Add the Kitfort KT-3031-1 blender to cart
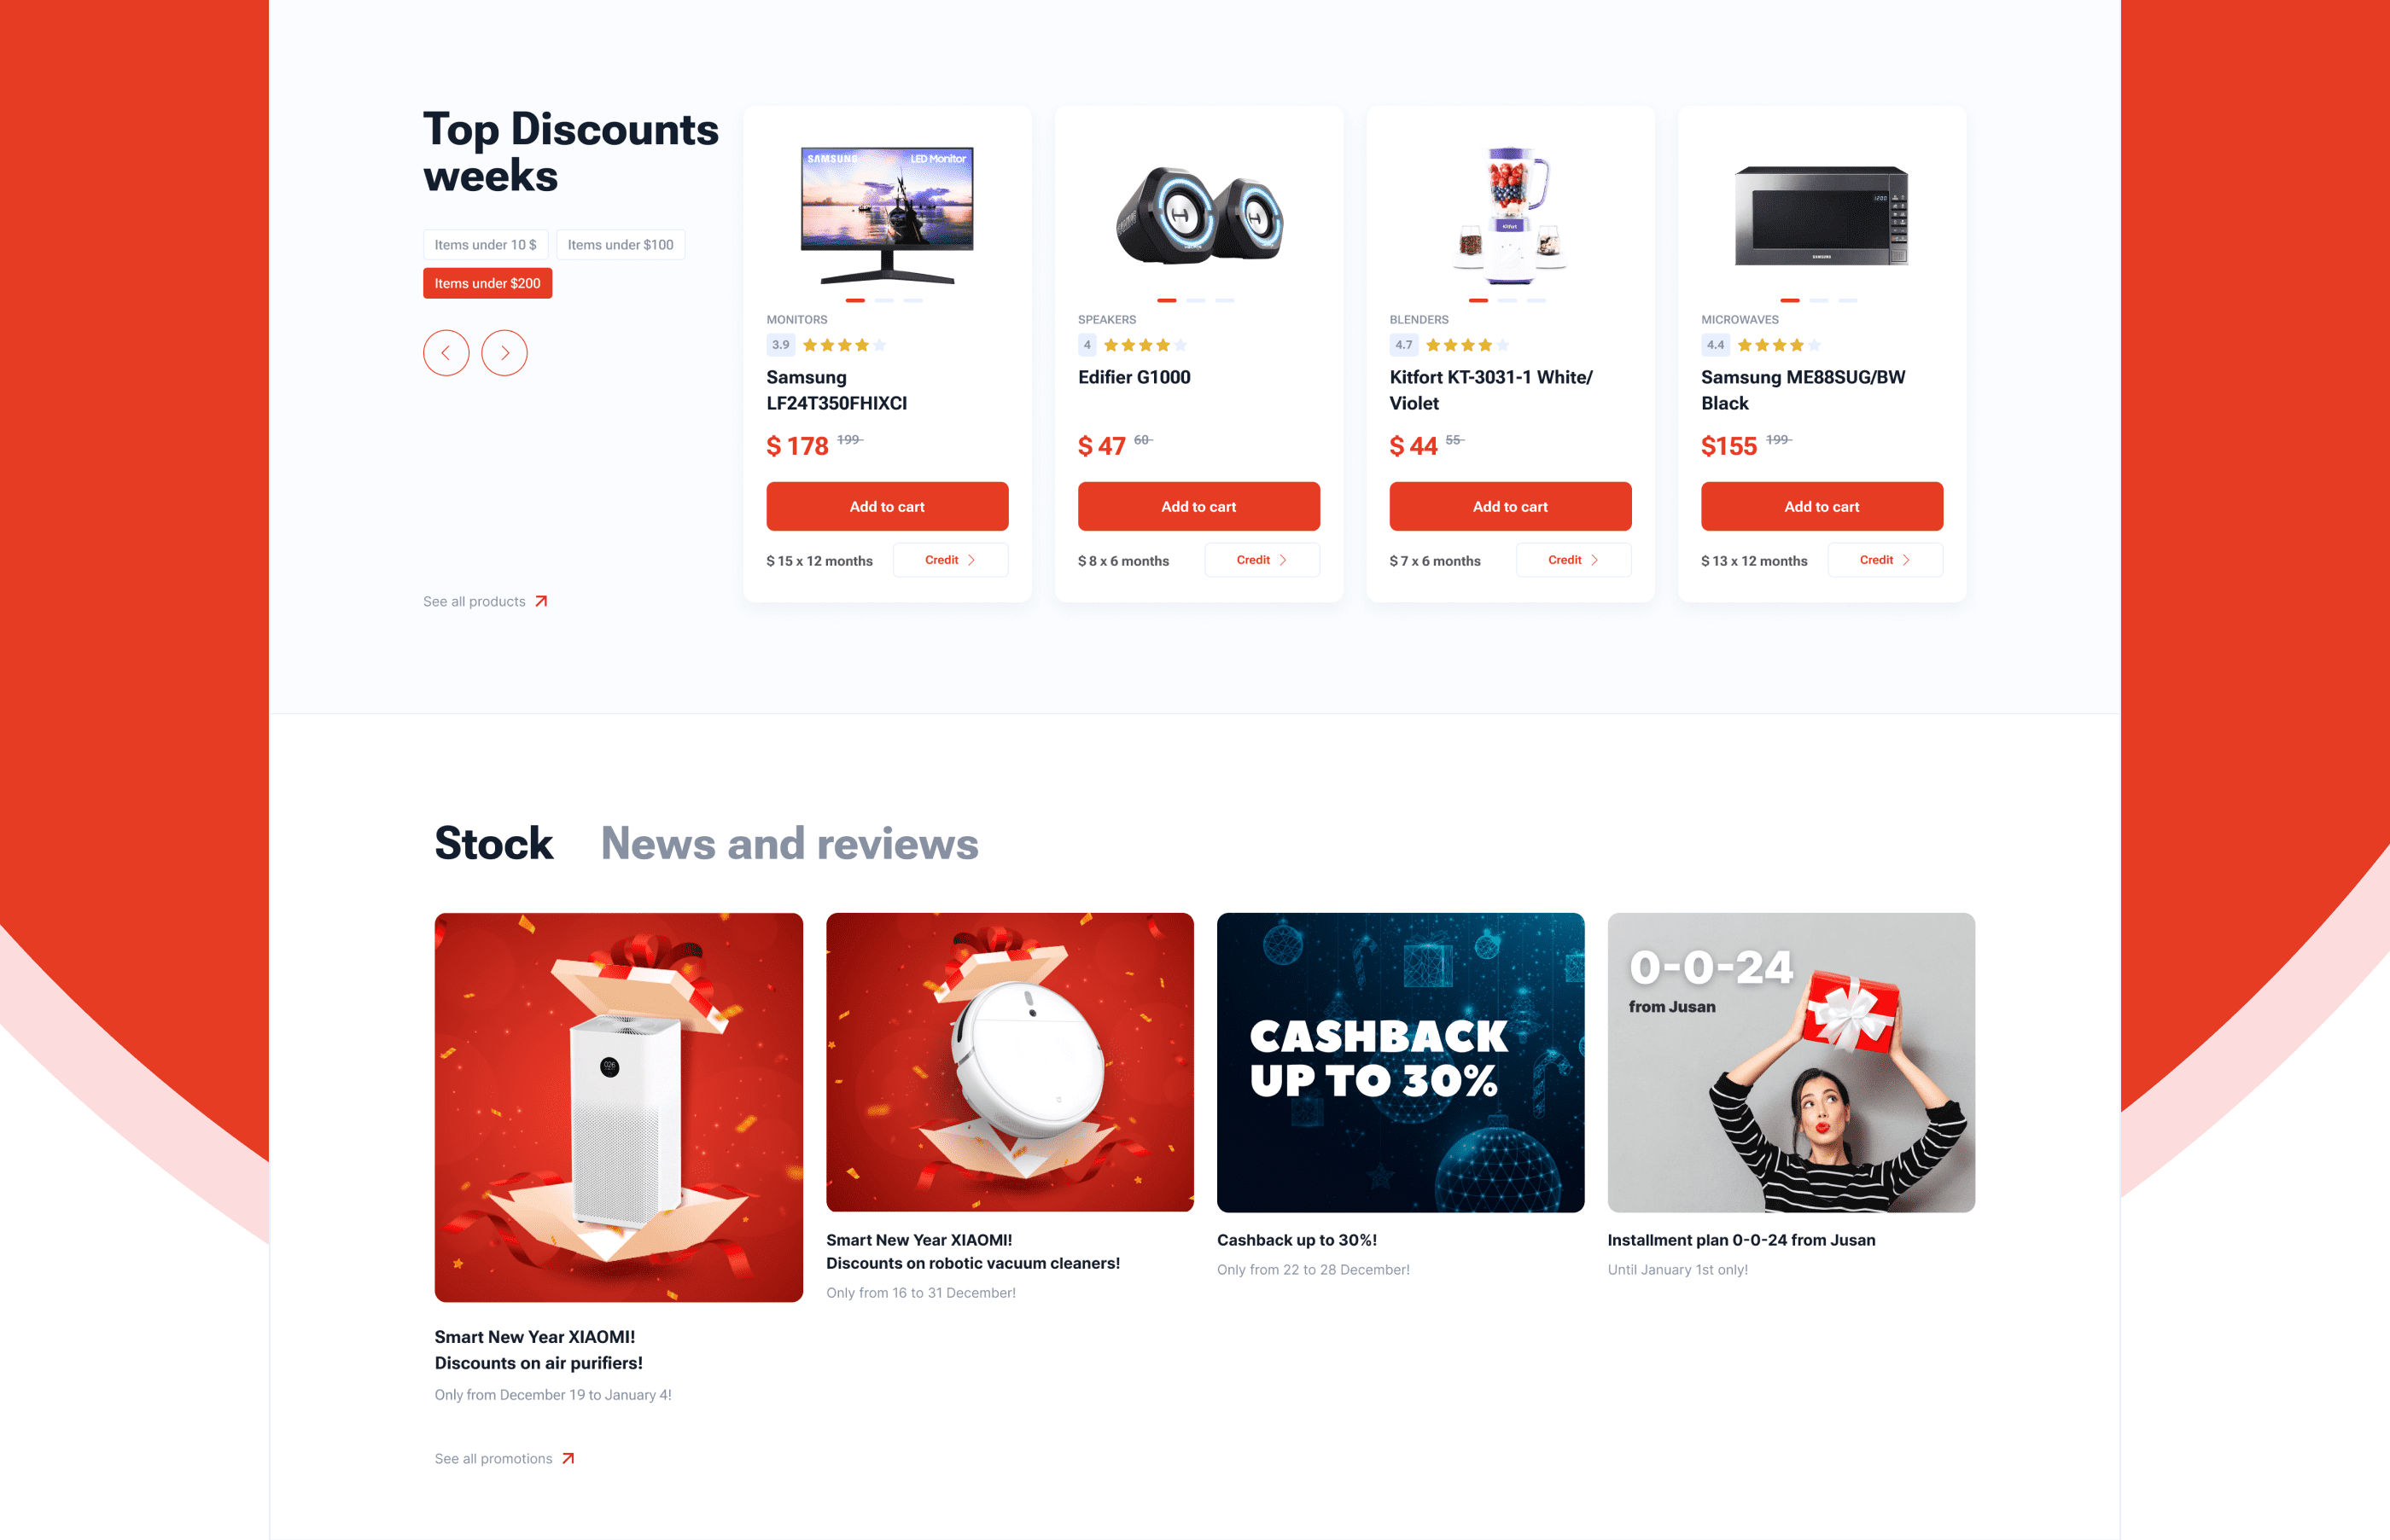 [x=1510, y=506]
